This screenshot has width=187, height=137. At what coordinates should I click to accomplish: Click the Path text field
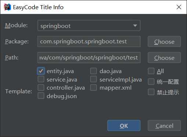89,58
